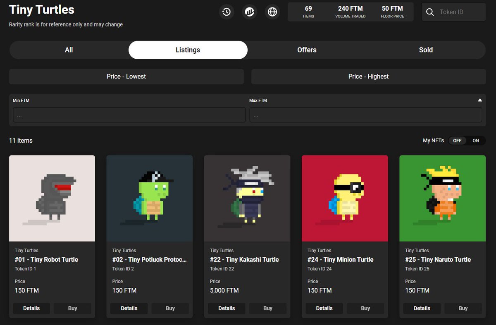Viewport: 496px width, 325px height.
Task: Open the chart statistics icon
Action: (249, 12)
